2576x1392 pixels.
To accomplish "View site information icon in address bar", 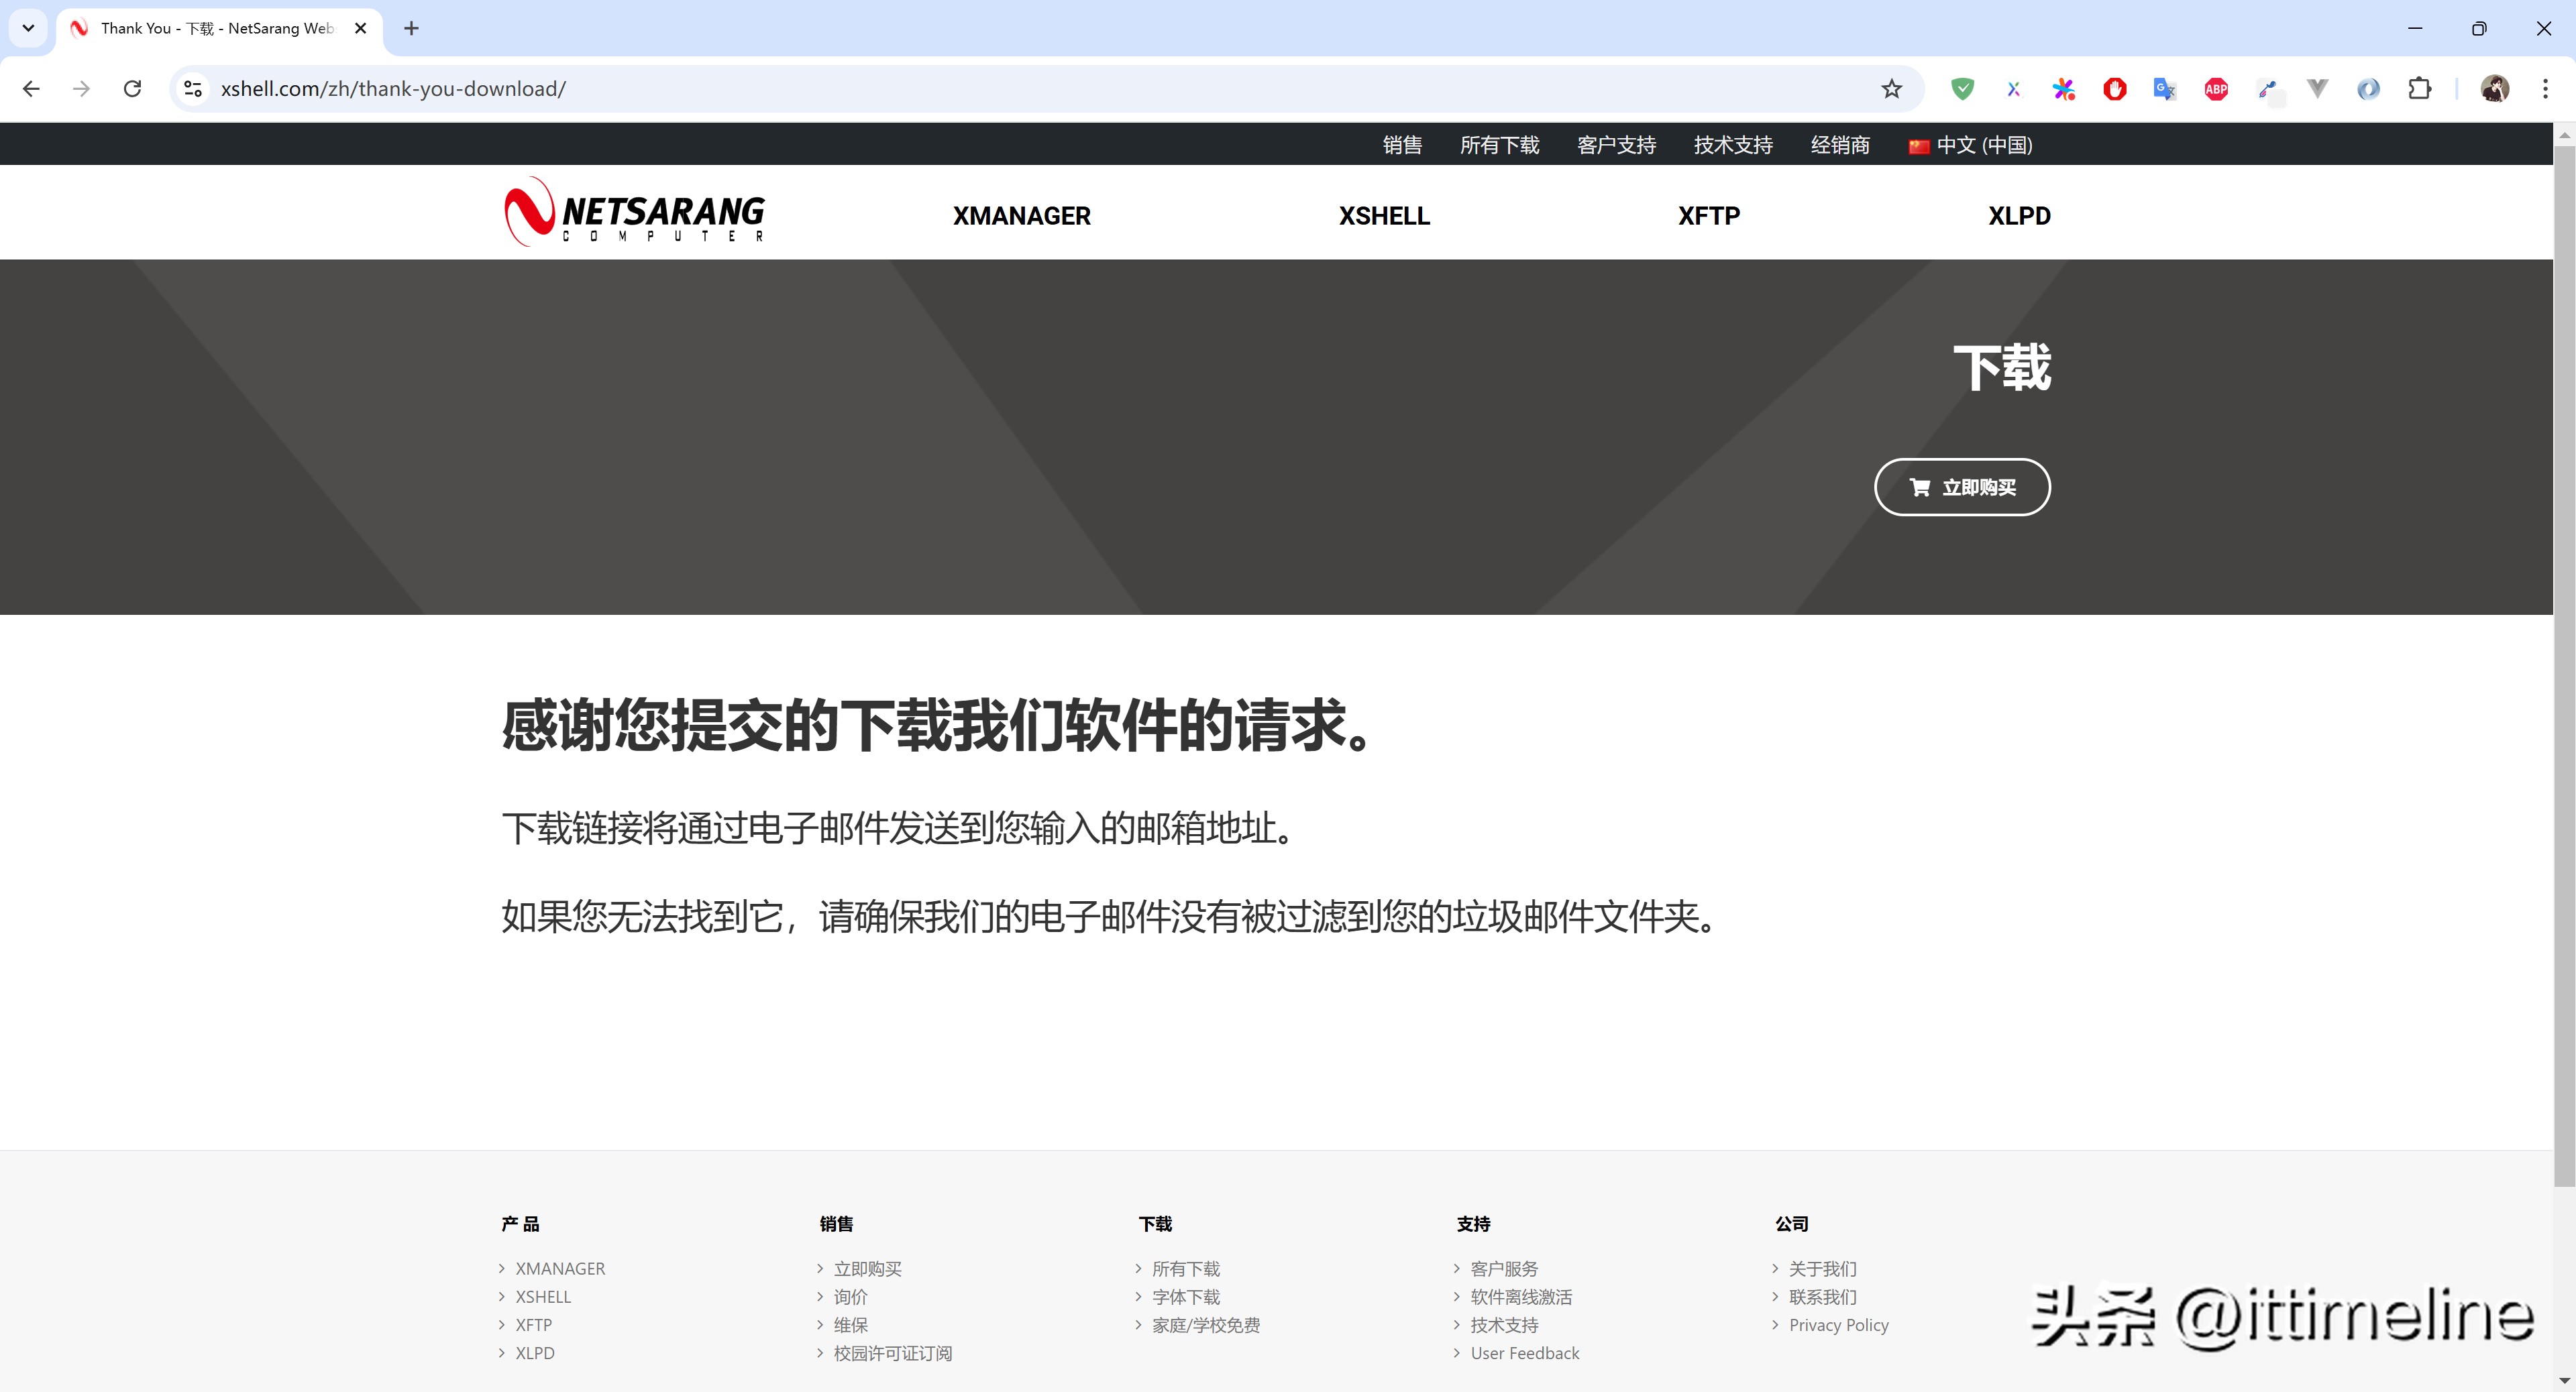I will [x=193, y=89].
